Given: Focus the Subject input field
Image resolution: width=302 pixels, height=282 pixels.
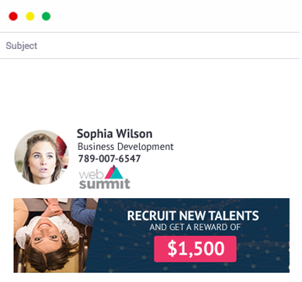Looking at the screenshot, I should coord(151,46).
